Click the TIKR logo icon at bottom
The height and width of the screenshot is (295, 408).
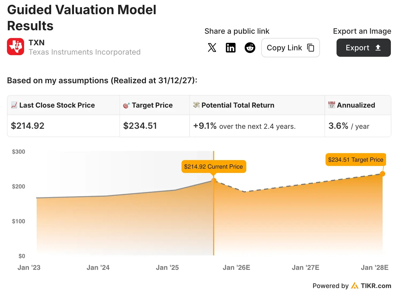coord(355,286)
